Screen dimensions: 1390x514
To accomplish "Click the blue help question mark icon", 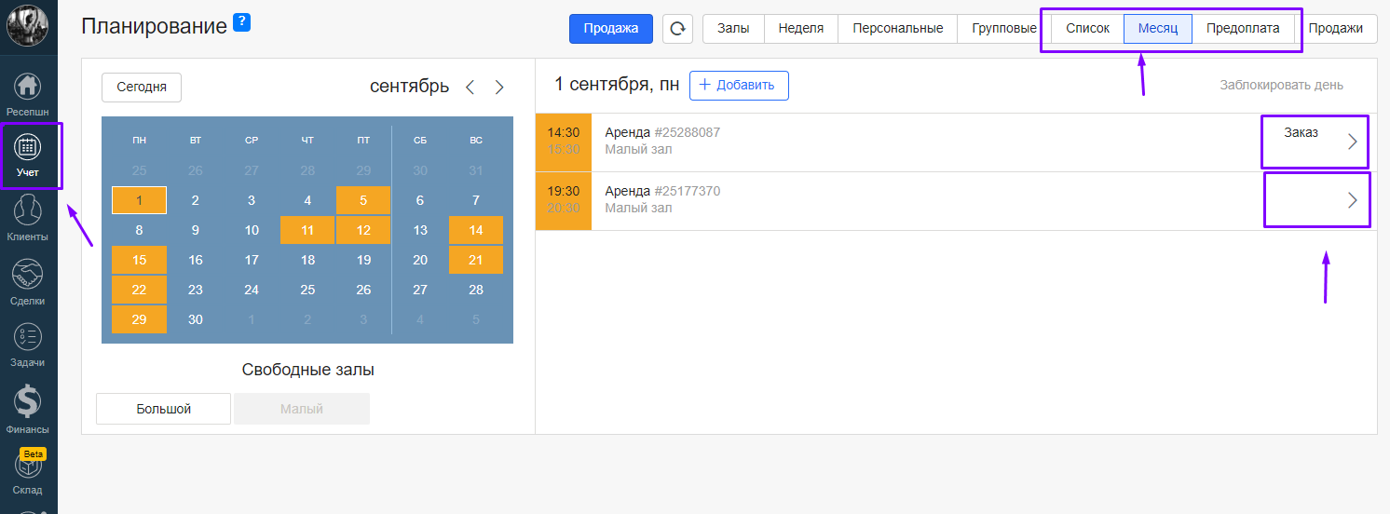I will point(241,22).
